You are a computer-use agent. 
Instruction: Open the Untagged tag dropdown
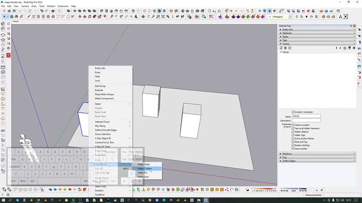(x=290, y=16)
